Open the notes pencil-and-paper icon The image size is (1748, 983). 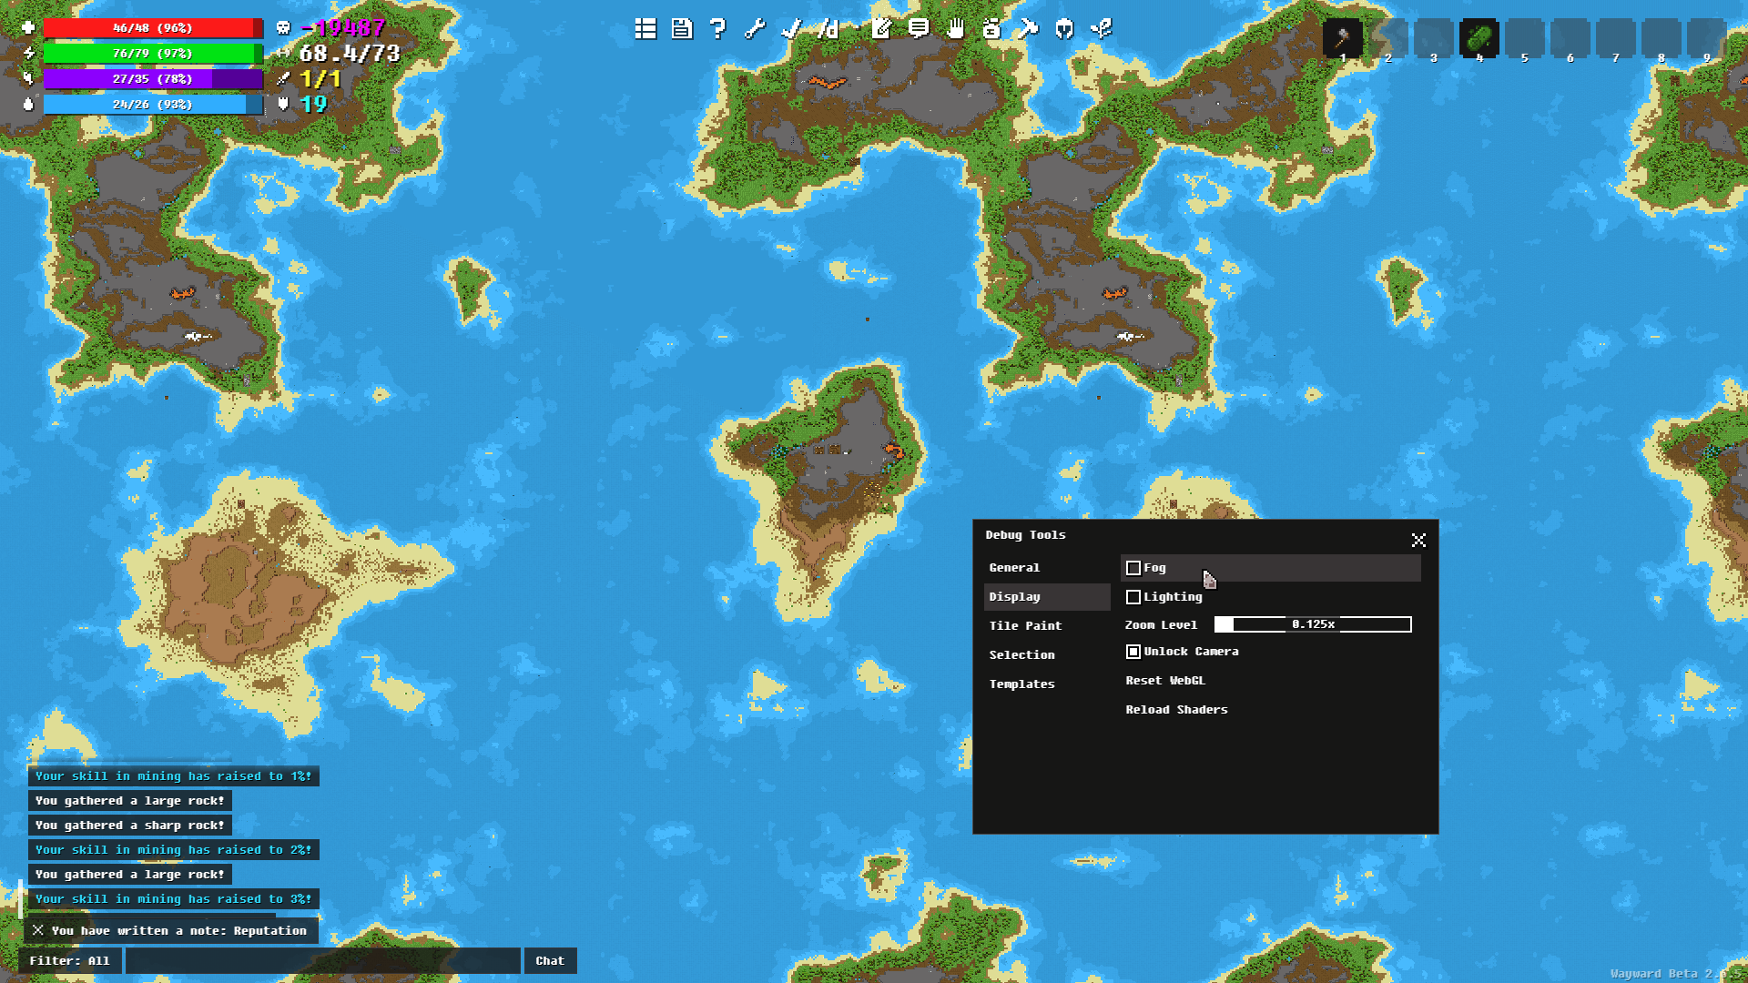[881, 29]
